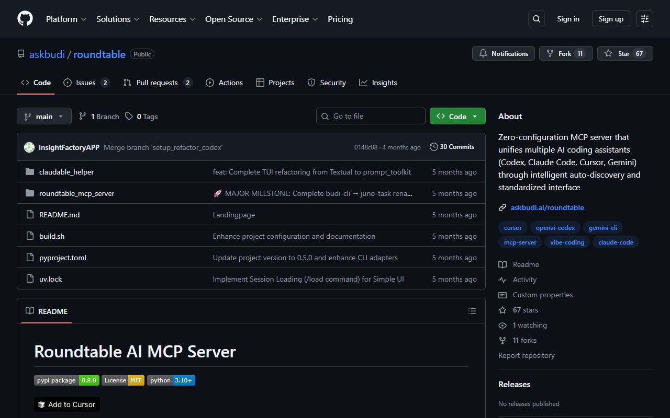Expand the main branch dropdown
This screenshot has width=670, height=418.
click(x=44, y=117)
